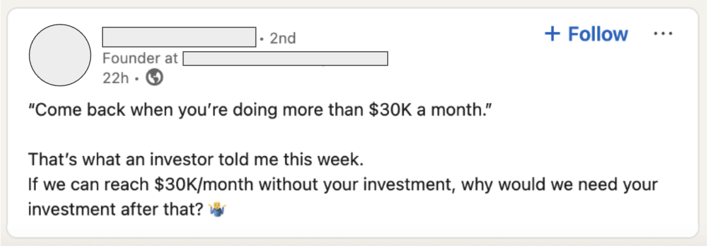Open the three-dot post options menu
Image resolution: width=707 pixels, height=246 pixels.
click(x=663, y=34)
